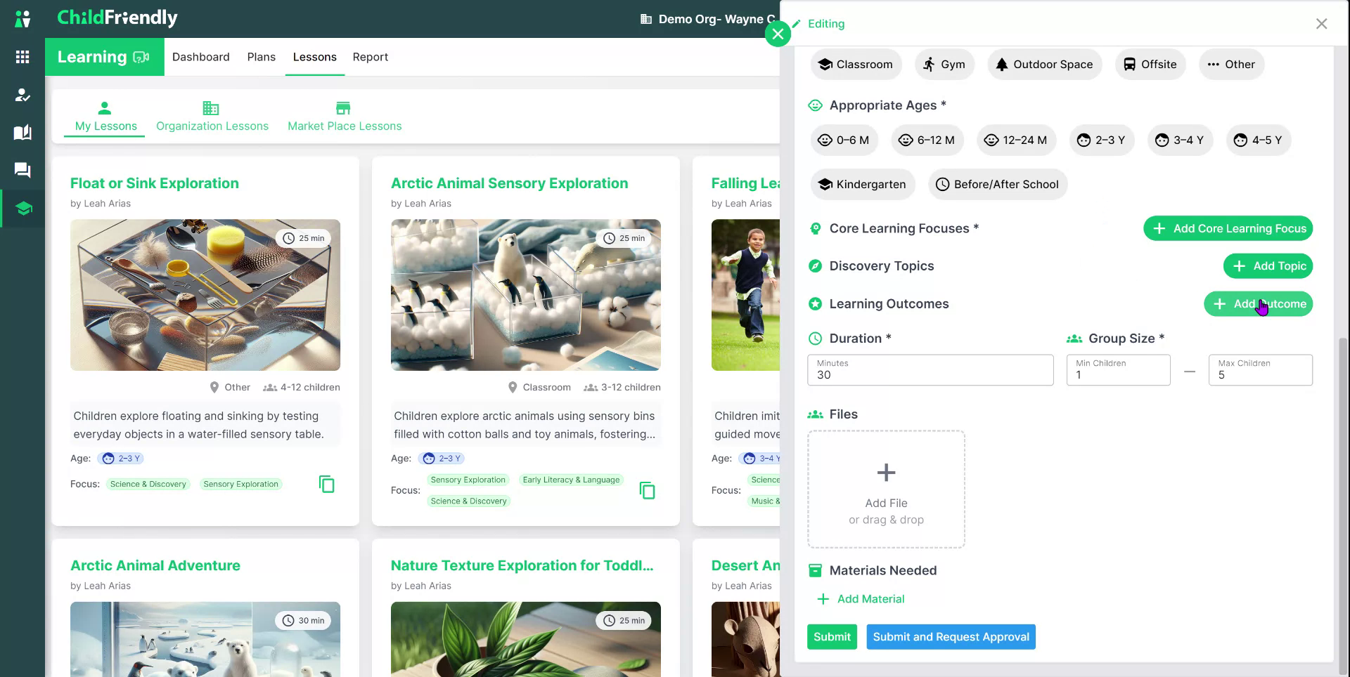Click the Max Children input field
This screenshot has height=677, width=1350.
(1260, 370)
